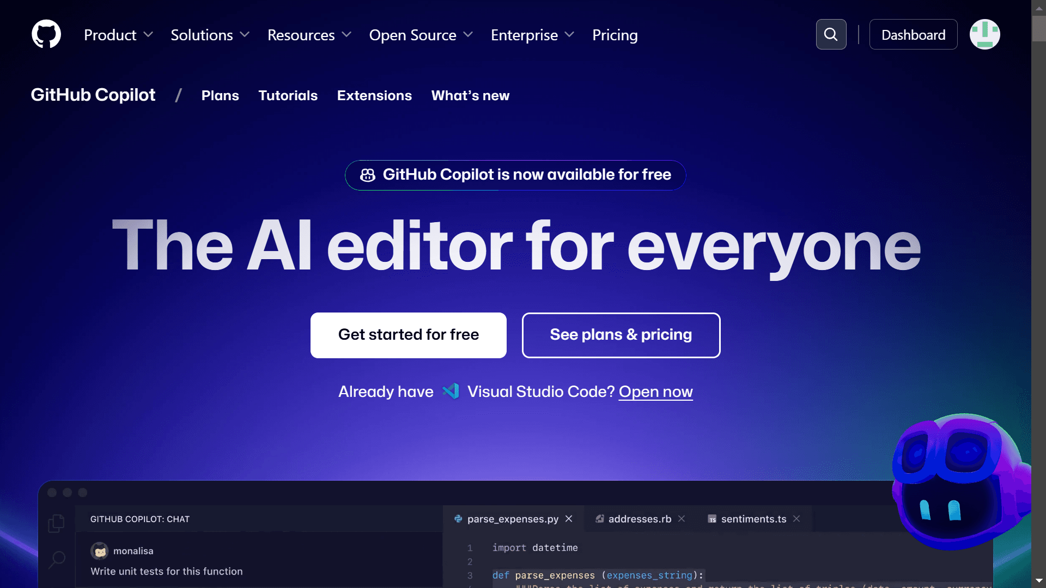Screen dimensions: 1046x588
Task: Open the explorer files icon in the editor sidebar
Action: coord(56,523)
